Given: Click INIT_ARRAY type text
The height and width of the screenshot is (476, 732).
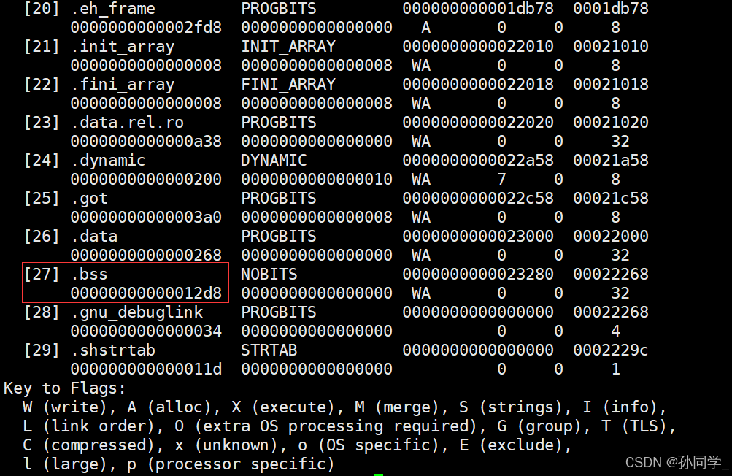Looking at the screenshot, I should point(288,46).
